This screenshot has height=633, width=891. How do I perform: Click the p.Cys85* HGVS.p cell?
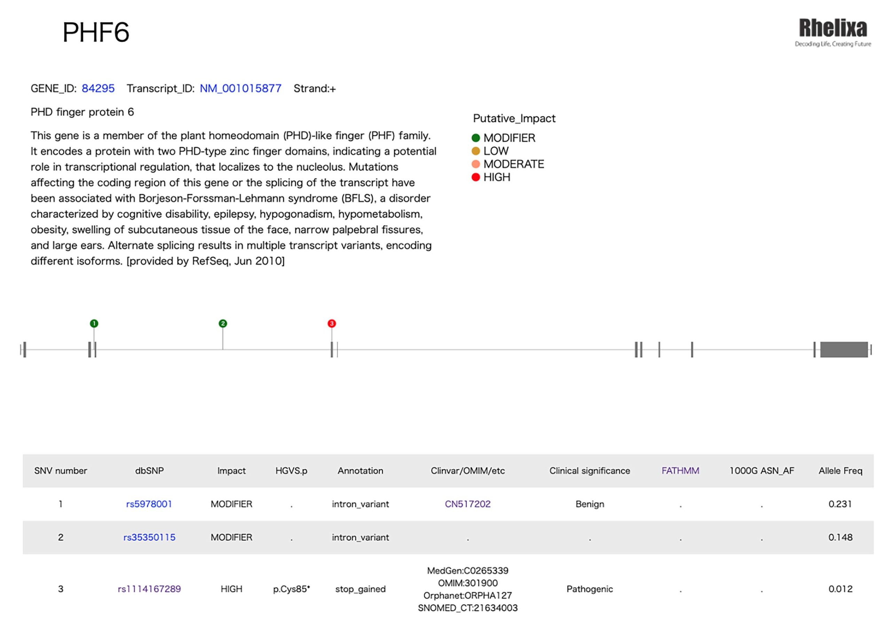click(291, 589)
